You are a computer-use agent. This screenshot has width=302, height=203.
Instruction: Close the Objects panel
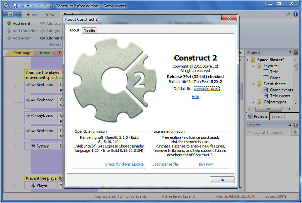coord(296,125)
